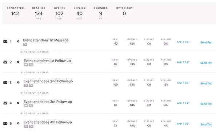Open gear settings for 3rd Follow-up step

tap(18, 103)
